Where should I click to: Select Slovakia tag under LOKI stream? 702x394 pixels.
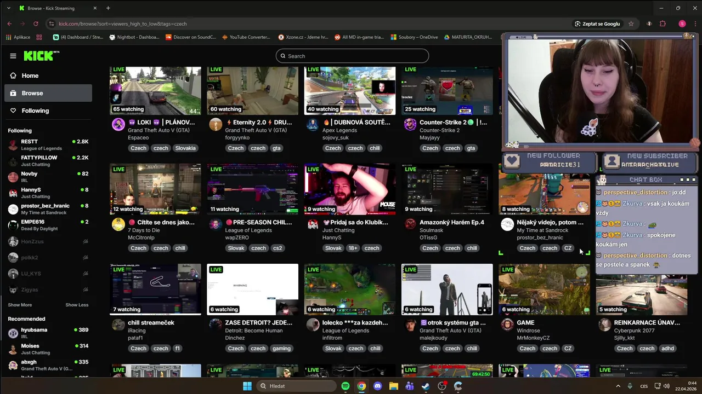(185, 148)
